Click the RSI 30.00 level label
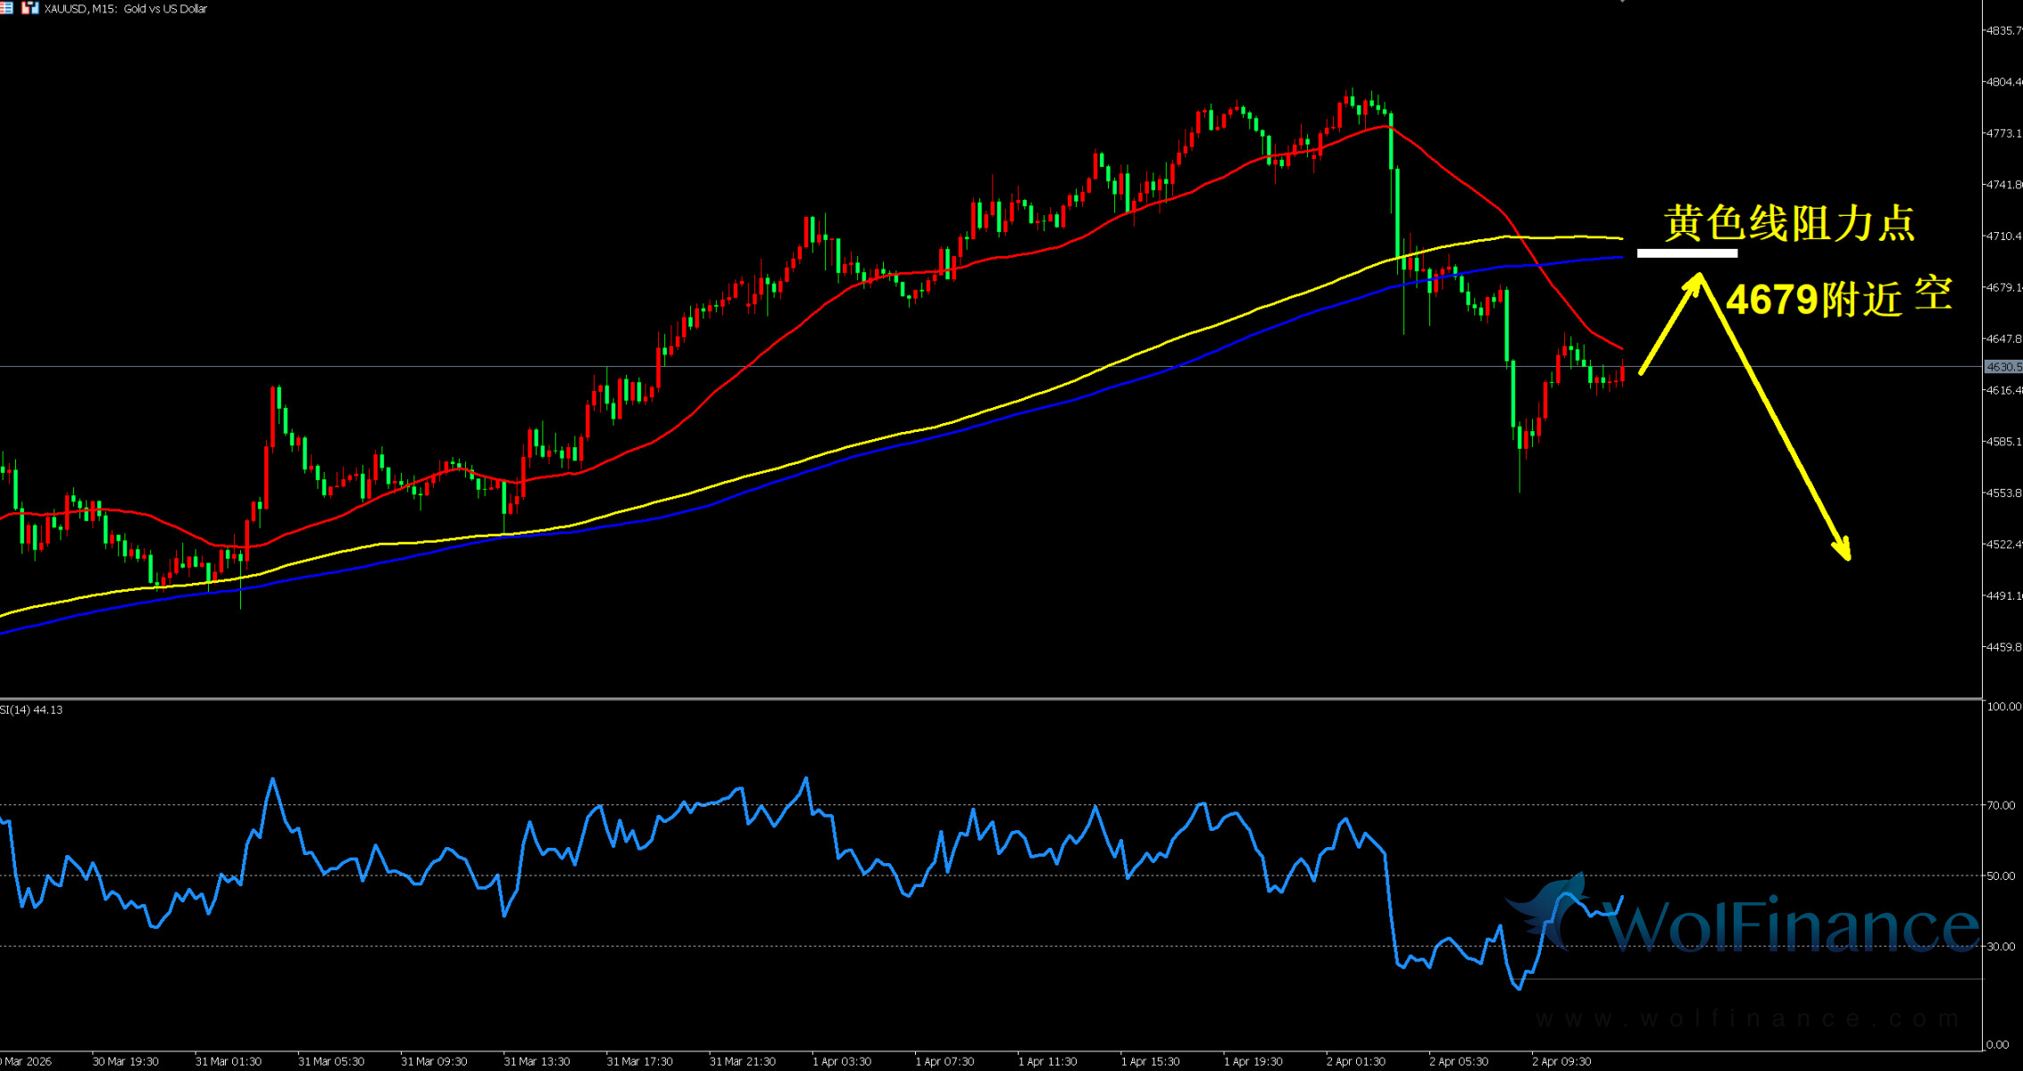The width and height of the screenshot is (2023, 1071). click(2001, 946)
